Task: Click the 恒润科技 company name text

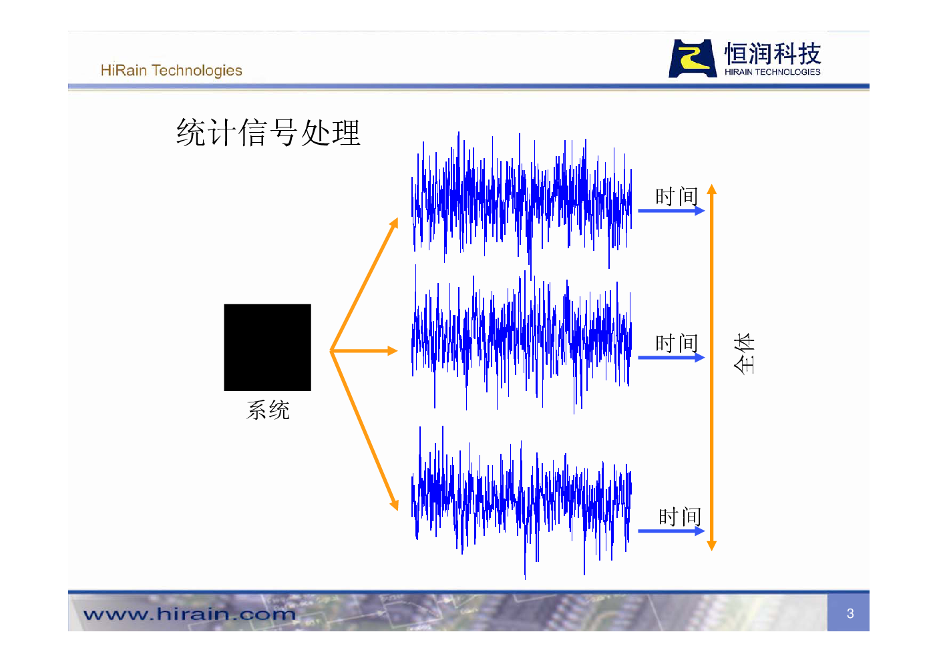Action: tap(772, 53)
